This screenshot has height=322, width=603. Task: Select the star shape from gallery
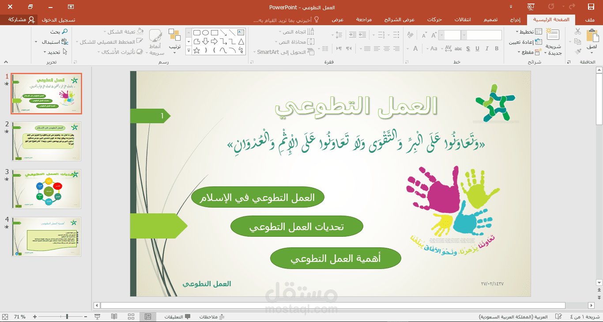coord(197,50)
